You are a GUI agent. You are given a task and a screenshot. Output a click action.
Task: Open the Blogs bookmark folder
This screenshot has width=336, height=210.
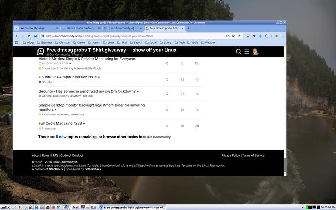[x=29, y=43]
